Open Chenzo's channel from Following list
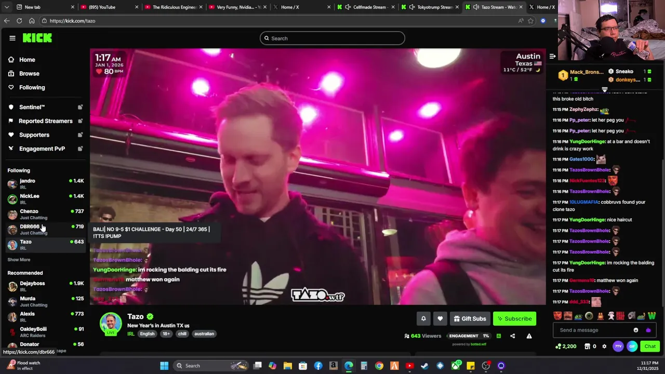The height and width of the screenshot is (374, 665). click(46, 214)
